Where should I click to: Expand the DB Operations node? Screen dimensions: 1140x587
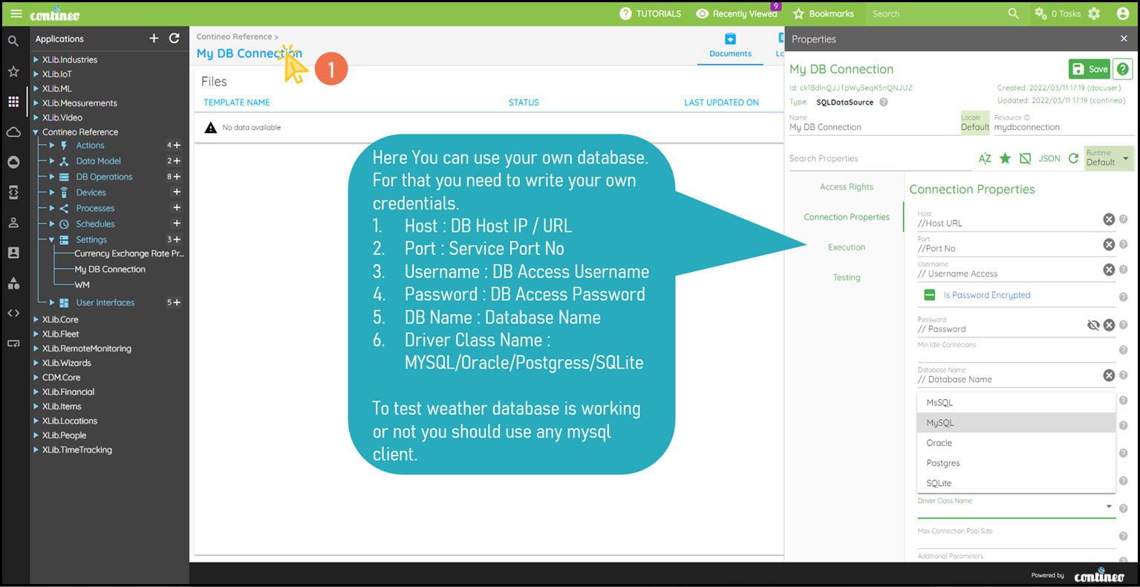[x=52, y=177]
